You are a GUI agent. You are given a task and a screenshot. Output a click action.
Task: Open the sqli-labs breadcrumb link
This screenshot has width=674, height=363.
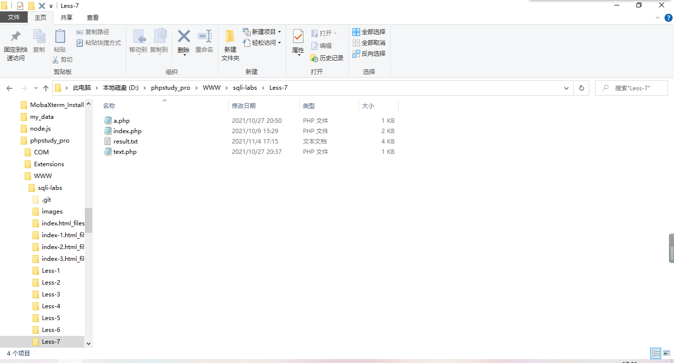click(245, 87)
